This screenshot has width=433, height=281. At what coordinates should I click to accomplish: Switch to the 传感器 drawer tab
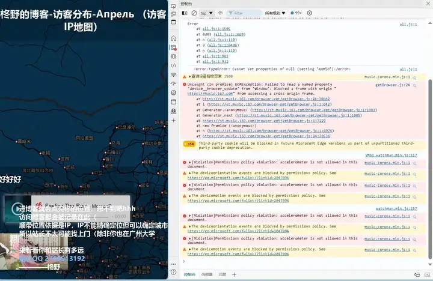point(206,274)
